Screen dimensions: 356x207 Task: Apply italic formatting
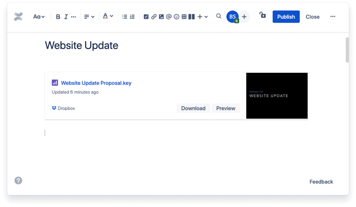(66, 16)
